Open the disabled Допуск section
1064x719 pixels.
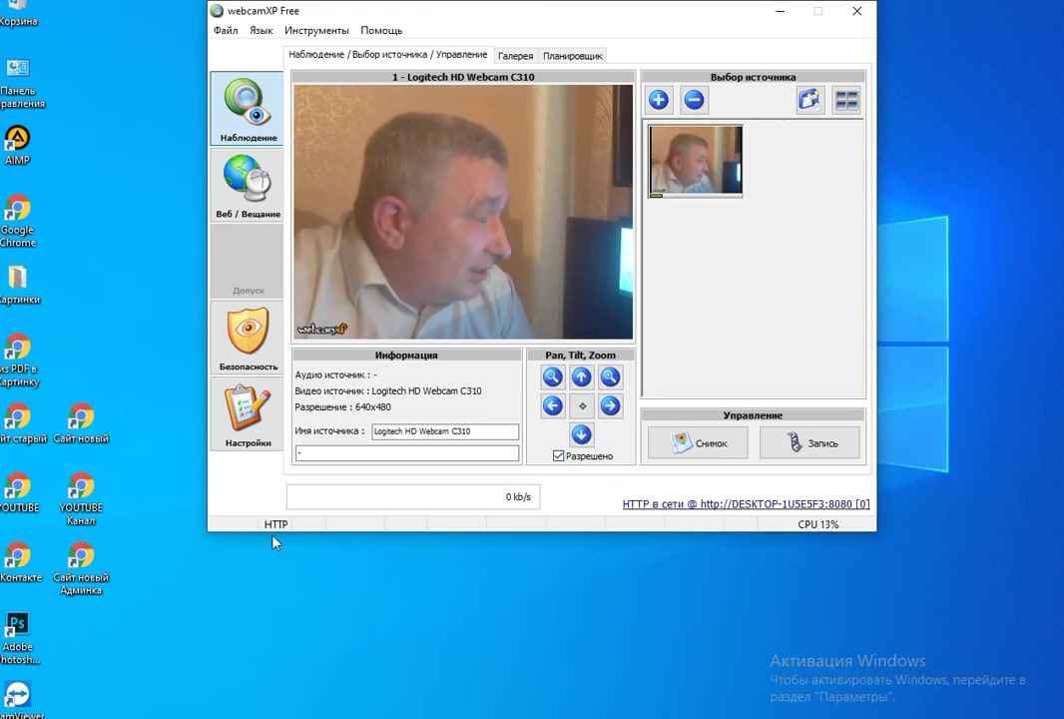(247, 262)
